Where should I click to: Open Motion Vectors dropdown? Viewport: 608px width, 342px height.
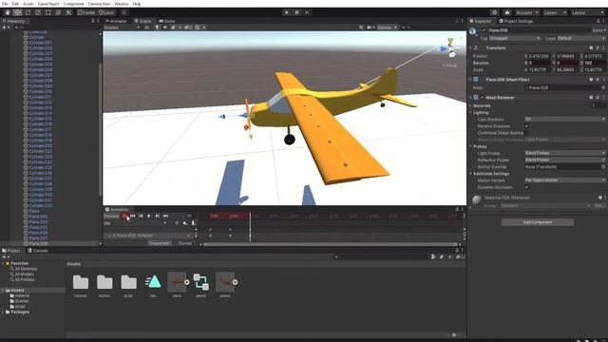(564, 180)
